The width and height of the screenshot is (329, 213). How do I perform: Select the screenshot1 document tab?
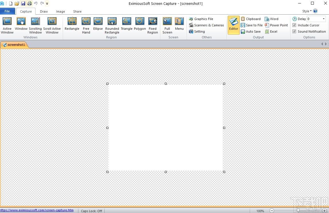[x=14, y=45]
